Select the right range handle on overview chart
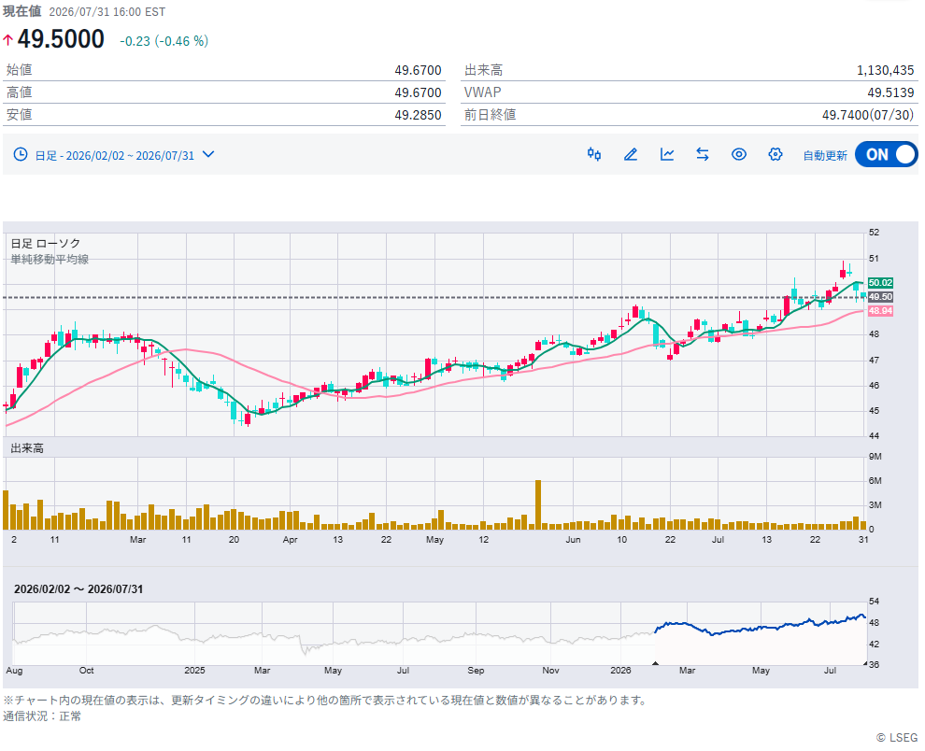 865,664
